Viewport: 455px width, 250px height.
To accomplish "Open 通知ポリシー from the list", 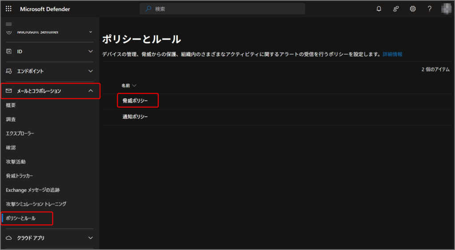I will tap(135, 117).
